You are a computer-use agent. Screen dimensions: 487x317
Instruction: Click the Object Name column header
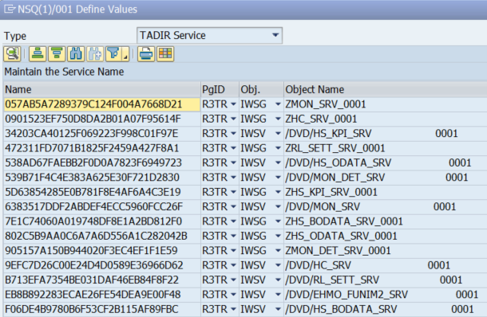pos(386,89)
